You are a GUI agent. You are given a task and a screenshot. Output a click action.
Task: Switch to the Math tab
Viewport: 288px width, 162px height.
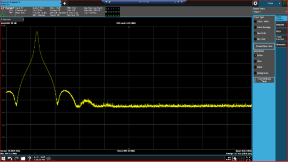pyautogui.click(x=281, y=31)
